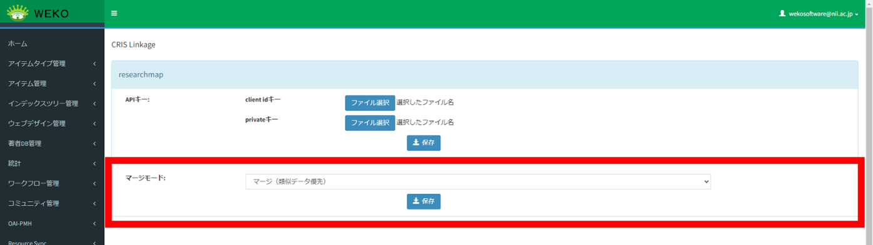
Task: Expand ウェブデザイン管理 menu
Action: click(x=52, y=124)
